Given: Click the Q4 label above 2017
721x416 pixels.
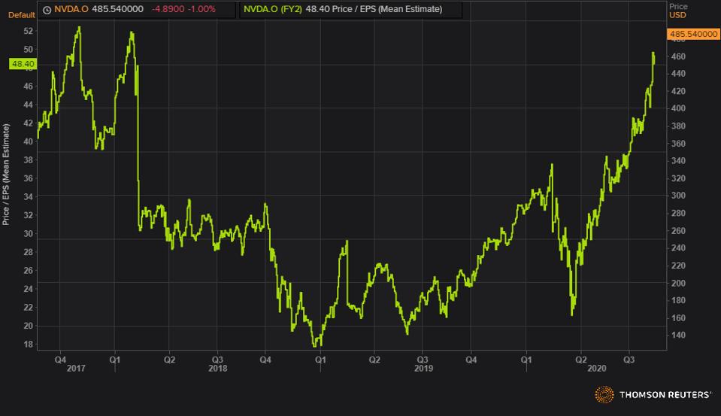Looking at the screenshot, I should click(x=60, y=360).
